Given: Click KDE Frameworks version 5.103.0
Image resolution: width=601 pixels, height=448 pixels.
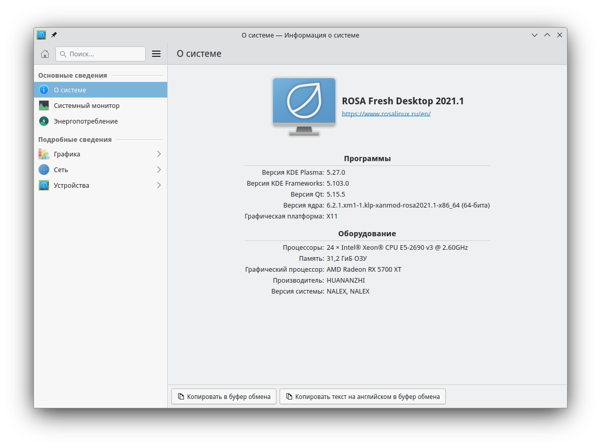Looking at the screenshot, I should coord(338,184).
